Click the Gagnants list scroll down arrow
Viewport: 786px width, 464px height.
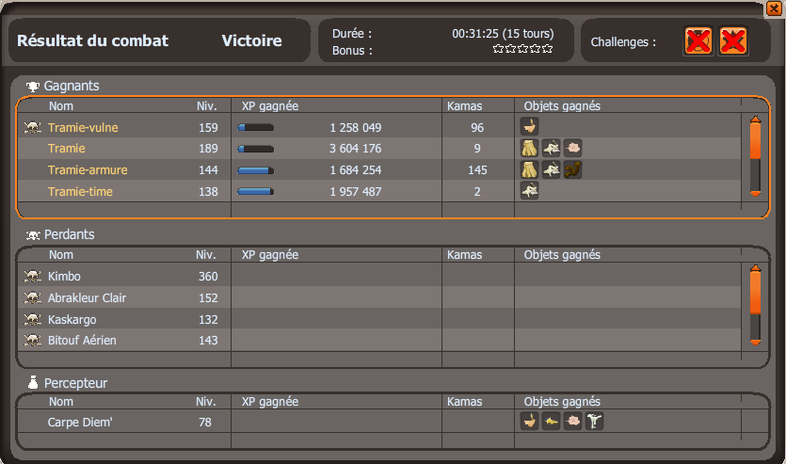coord(756,194)
